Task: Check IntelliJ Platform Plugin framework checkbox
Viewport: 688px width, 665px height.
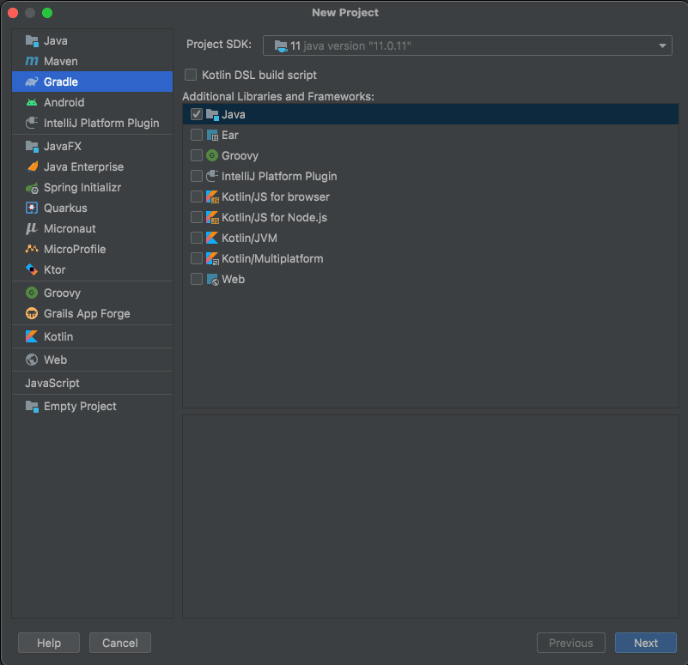Action: 197,176
